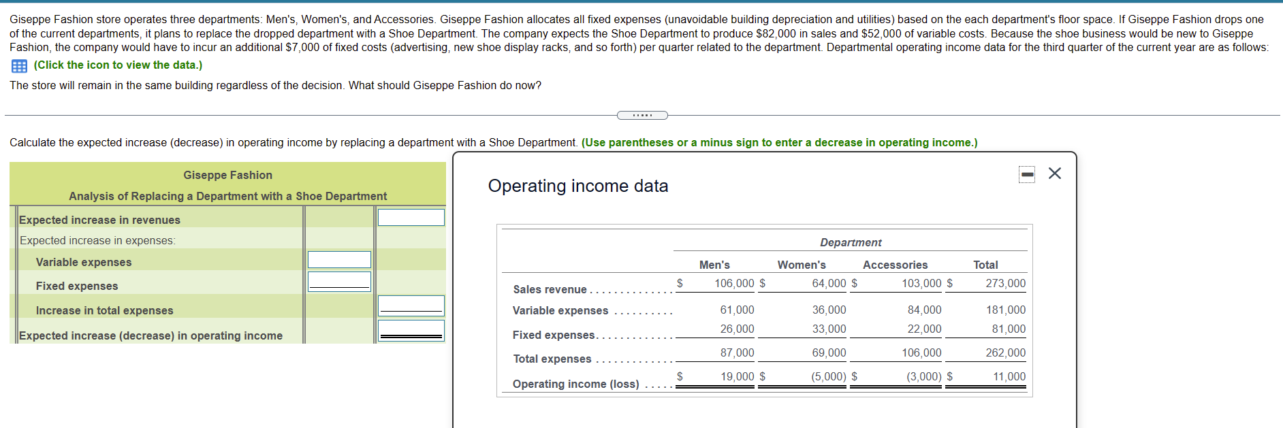The height and width of the screenshot is (428, 1283).
Task: Select Expected increase (decrease) in operating income input
Action: 411,331
